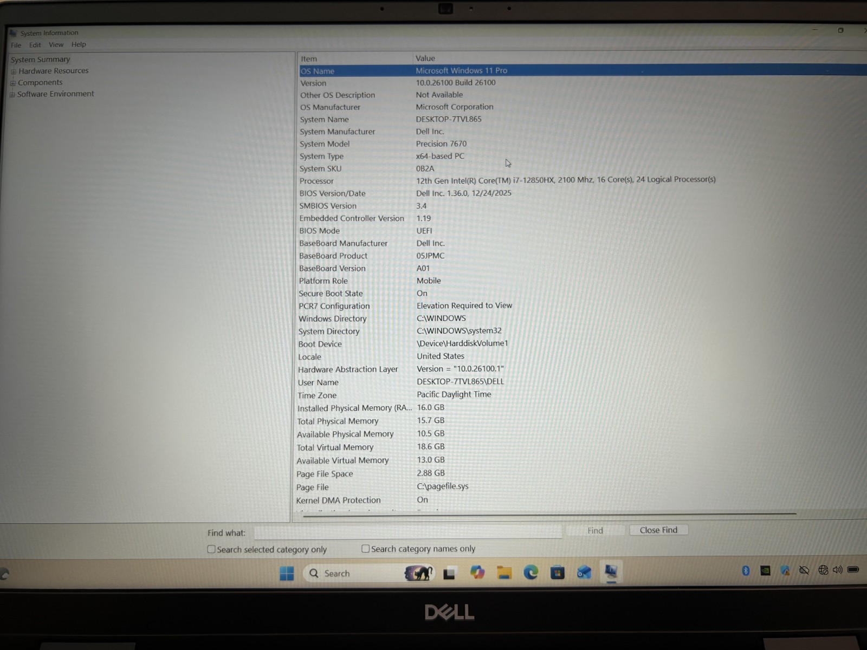Open File Explorer from the taskbar
The image size is (867, 650).
pyautogui.click(x=504, y=573)
